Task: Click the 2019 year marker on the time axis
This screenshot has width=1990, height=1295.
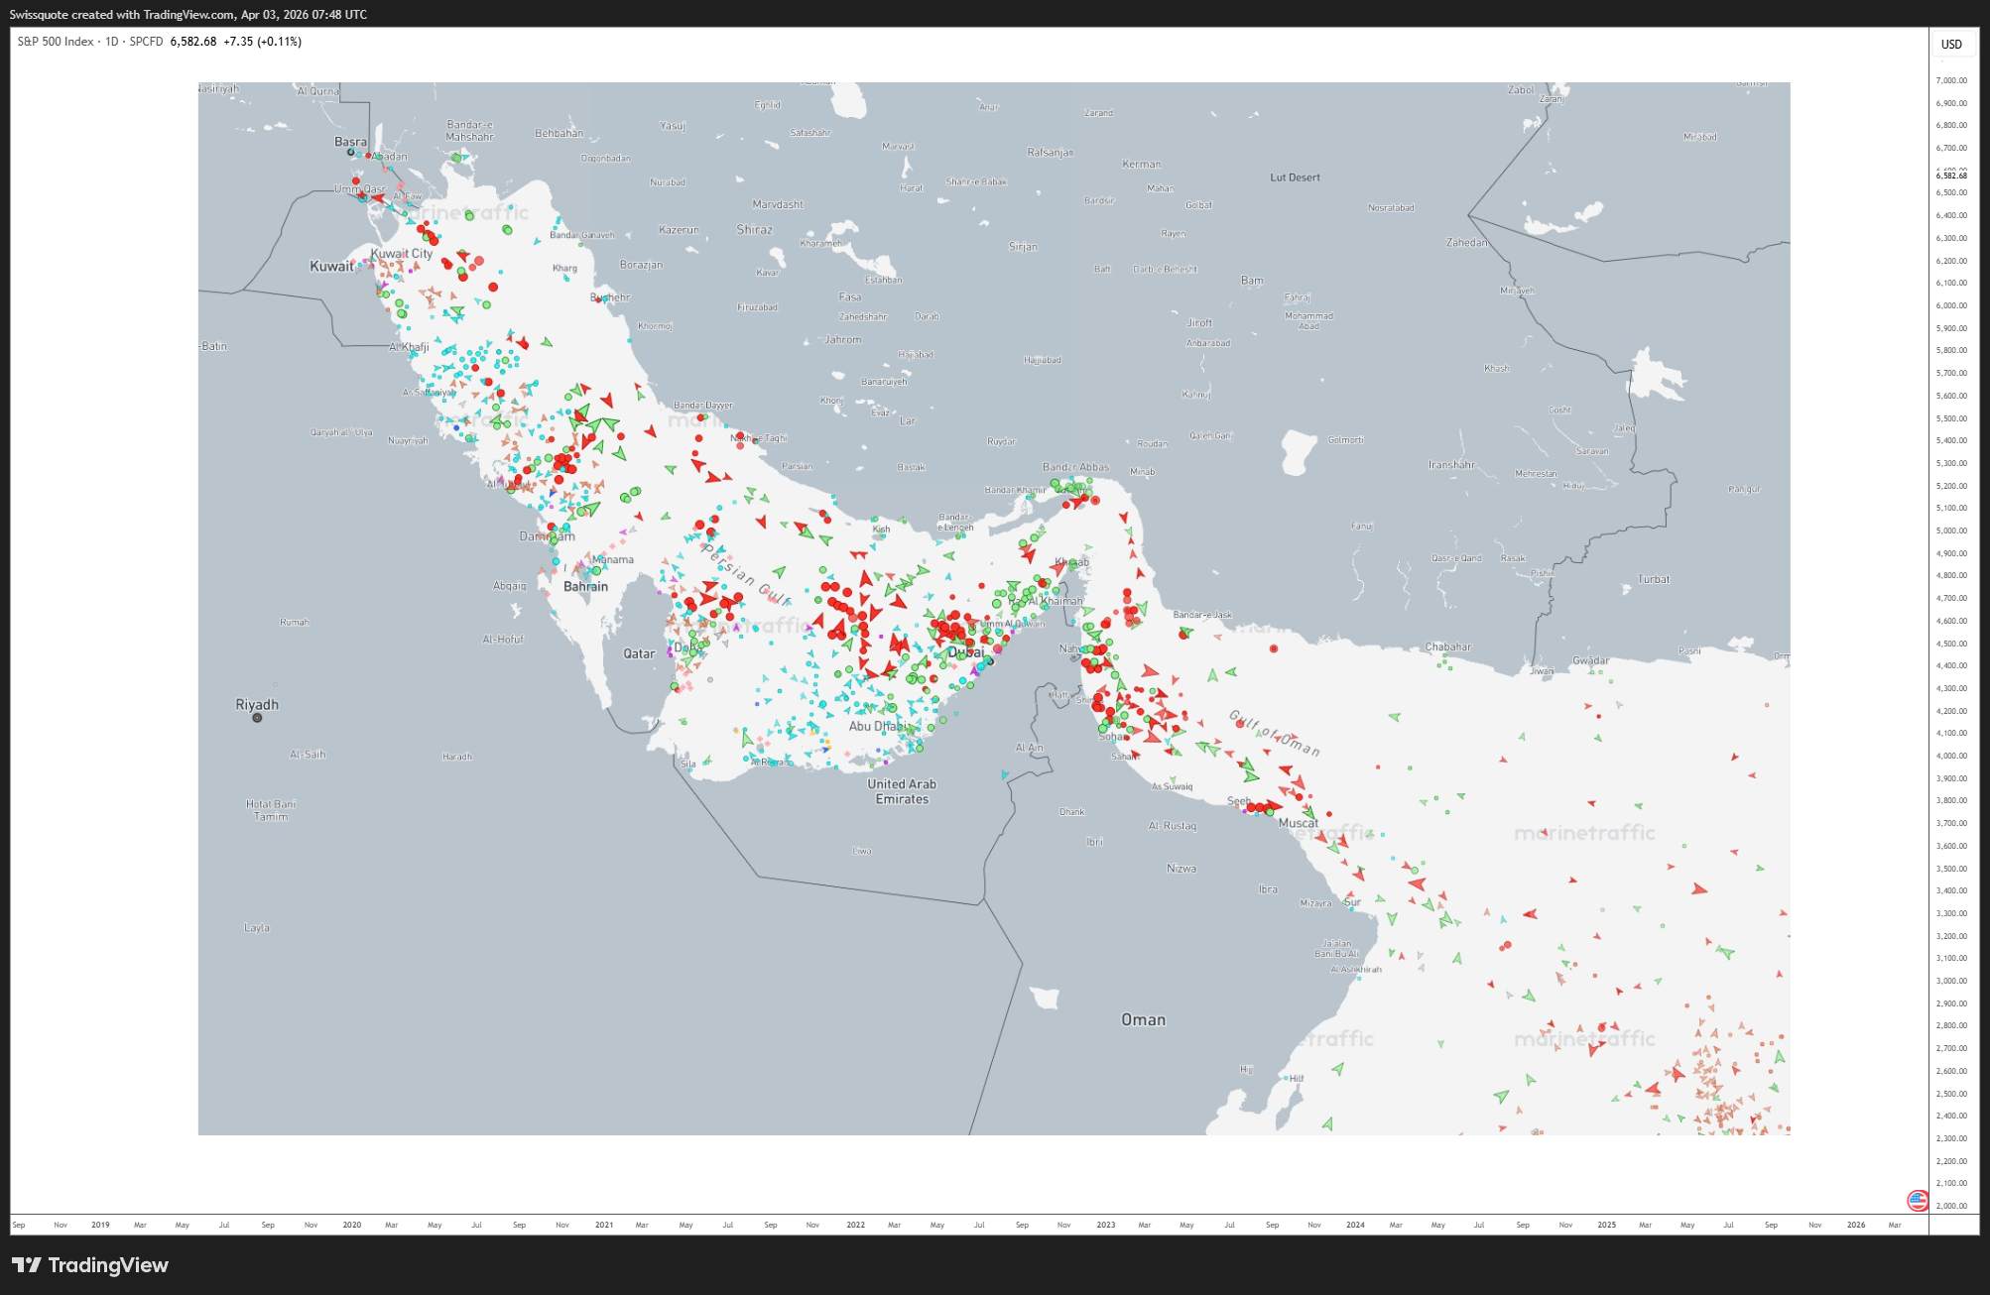Action: tap(100, 1225)
